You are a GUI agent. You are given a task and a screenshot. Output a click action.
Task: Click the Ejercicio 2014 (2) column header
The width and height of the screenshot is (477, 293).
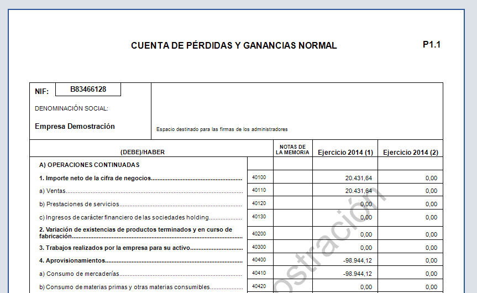[x=410, y=152]
